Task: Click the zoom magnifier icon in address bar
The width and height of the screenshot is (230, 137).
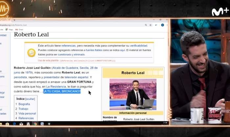Action: click(x=146, y=25)
